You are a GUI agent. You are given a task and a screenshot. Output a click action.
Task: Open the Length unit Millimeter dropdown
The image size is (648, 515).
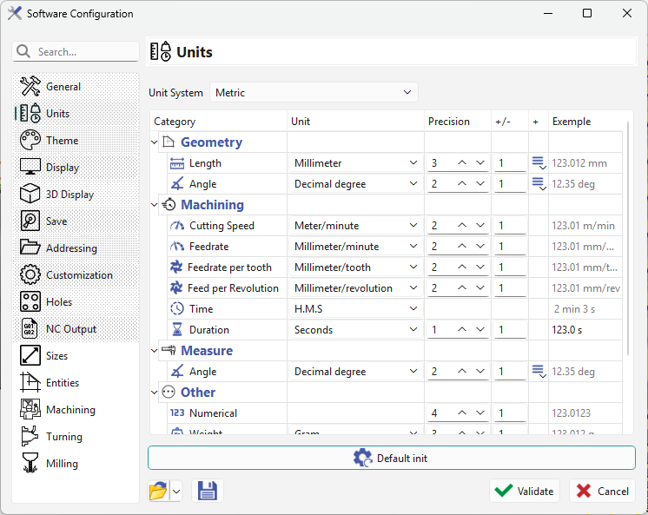click(355, 163)
